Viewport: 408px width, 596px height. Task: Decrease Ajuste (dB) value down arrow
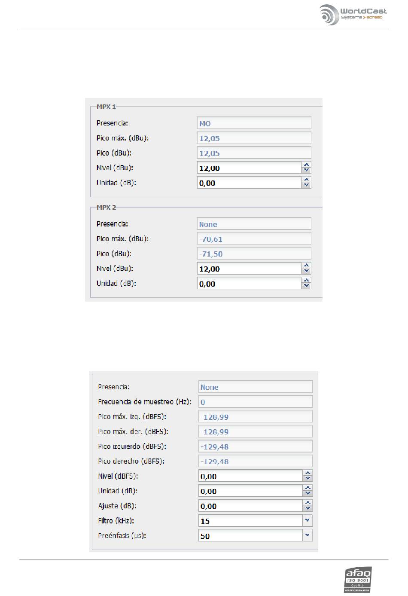308,508
